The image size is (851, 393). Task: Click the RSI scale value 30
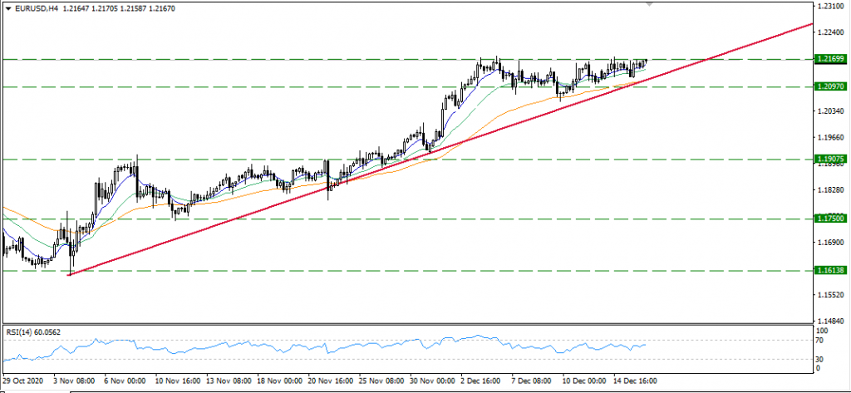819,358
